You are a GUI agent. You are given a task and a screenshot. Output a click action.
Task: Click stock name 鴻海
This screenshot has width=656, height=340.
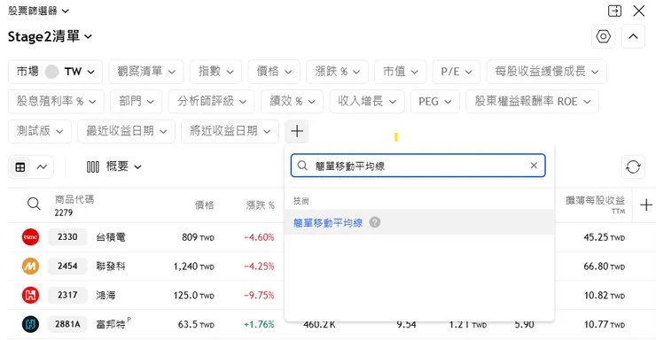(105, 296)
